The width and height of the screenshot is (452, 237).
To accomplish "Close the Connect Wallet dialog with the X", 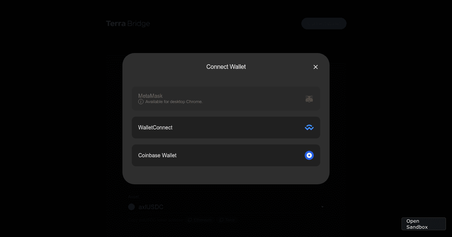I will 316,67.
